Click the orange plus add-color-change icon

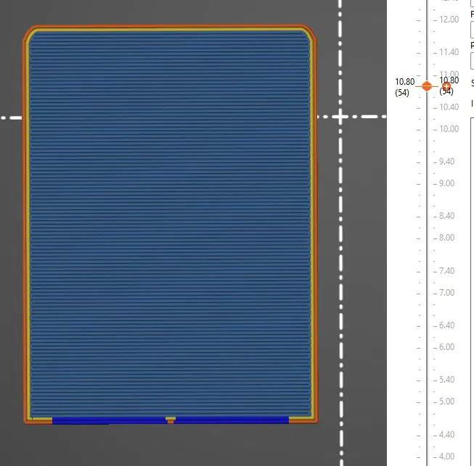[x=446, y=87]
